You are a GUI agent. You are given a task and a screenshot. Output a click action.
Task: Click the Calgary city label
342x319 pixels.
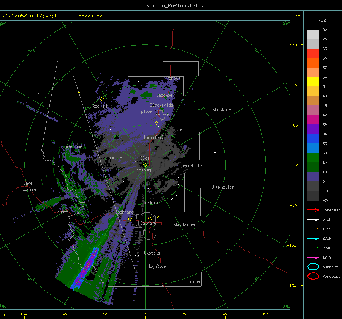[x=148, y=223]
